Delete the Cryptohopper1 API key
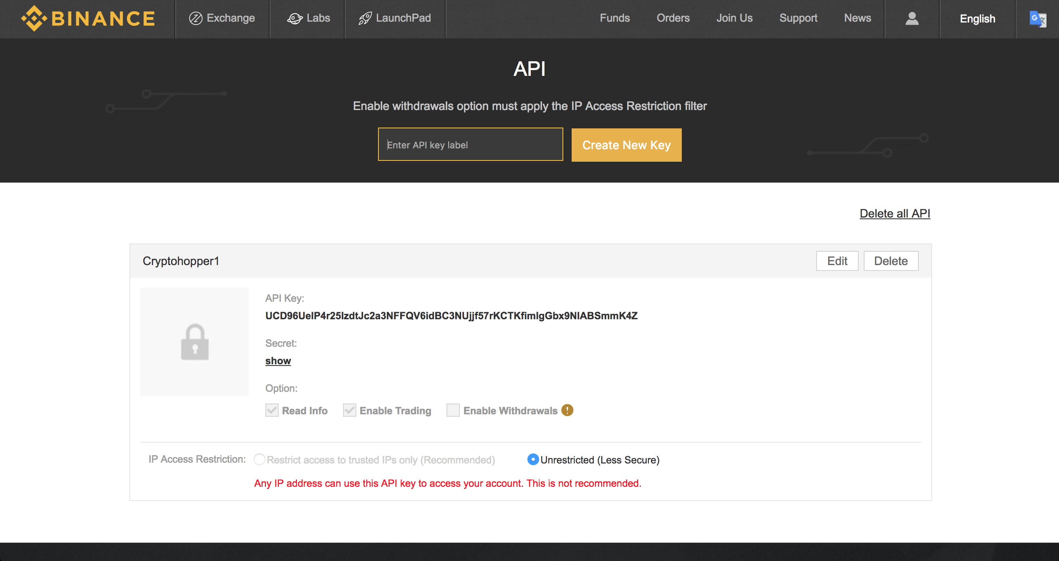This screenshot has height=561, width=1059. click(x=891, y=261)
